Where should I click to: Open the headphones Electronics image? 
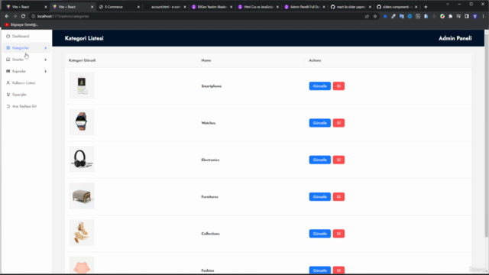[x=82, y=159]
